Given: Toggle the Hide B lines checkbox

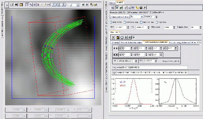Looking at the screenshot, I should [x=141, y=22].
